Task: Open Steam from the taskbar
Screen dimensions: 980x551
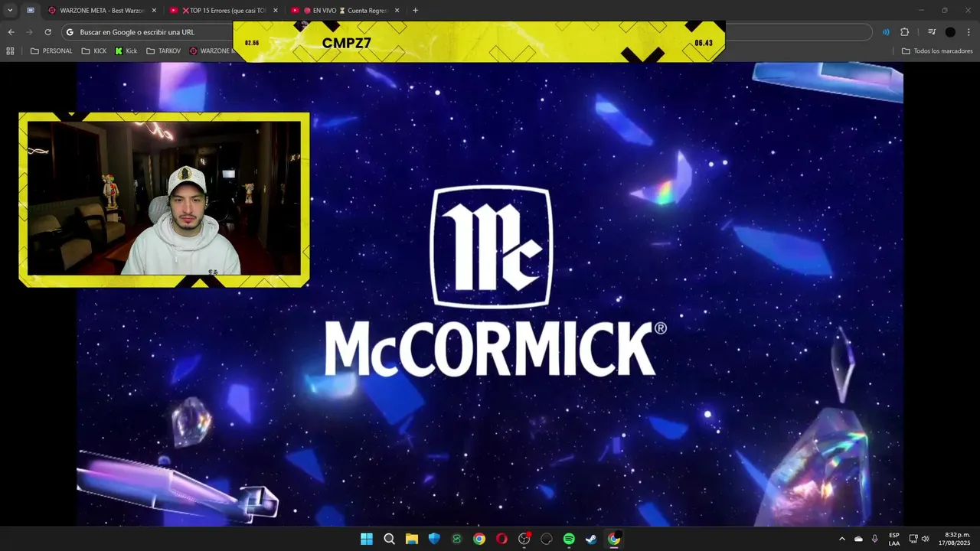Action: tap(592, 539)
